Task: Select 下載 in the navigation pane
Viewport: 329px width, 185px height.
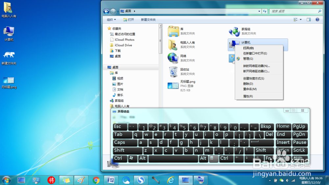Action: [117, 51]
